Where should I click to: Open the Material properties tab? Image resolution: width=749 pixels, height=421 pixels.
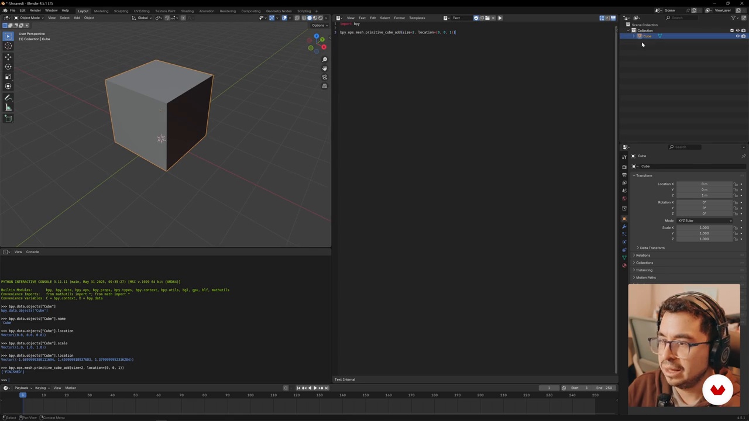[x=624, y=265]
